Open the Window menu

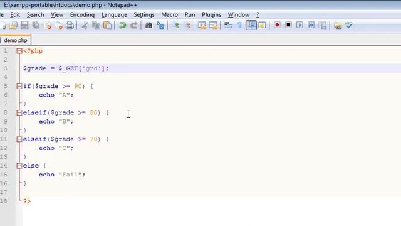click(x=239, y=15)
